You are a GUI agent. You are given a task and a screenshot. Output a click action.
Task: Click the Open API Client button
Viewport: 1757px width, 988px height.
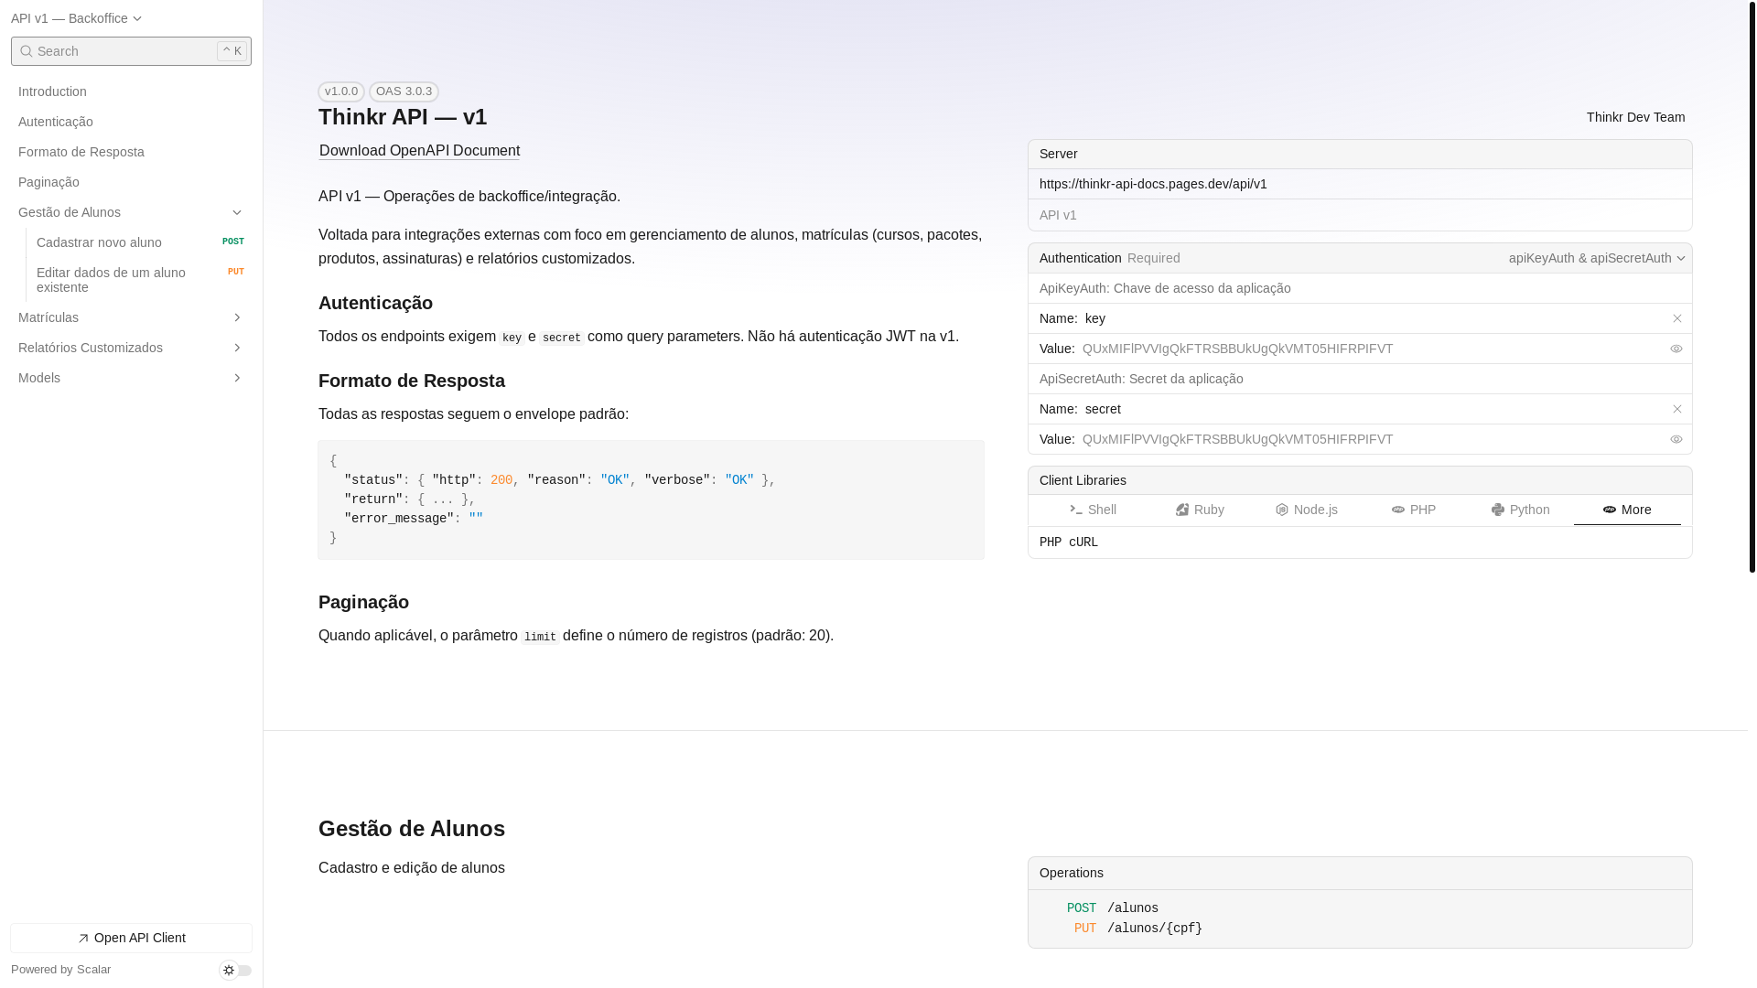pos(131,938)
